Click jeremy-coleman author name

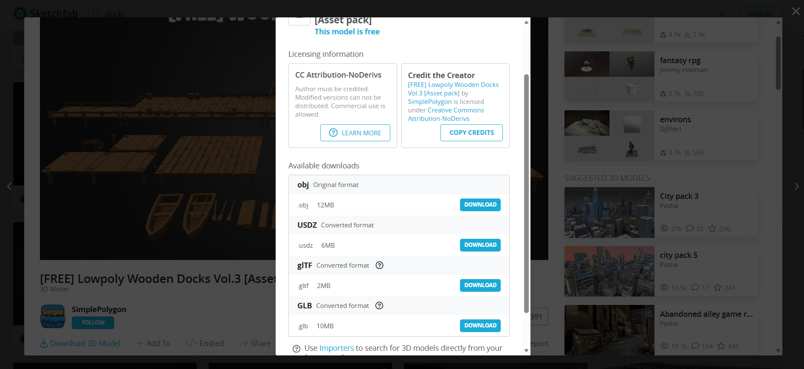point(684,70)
